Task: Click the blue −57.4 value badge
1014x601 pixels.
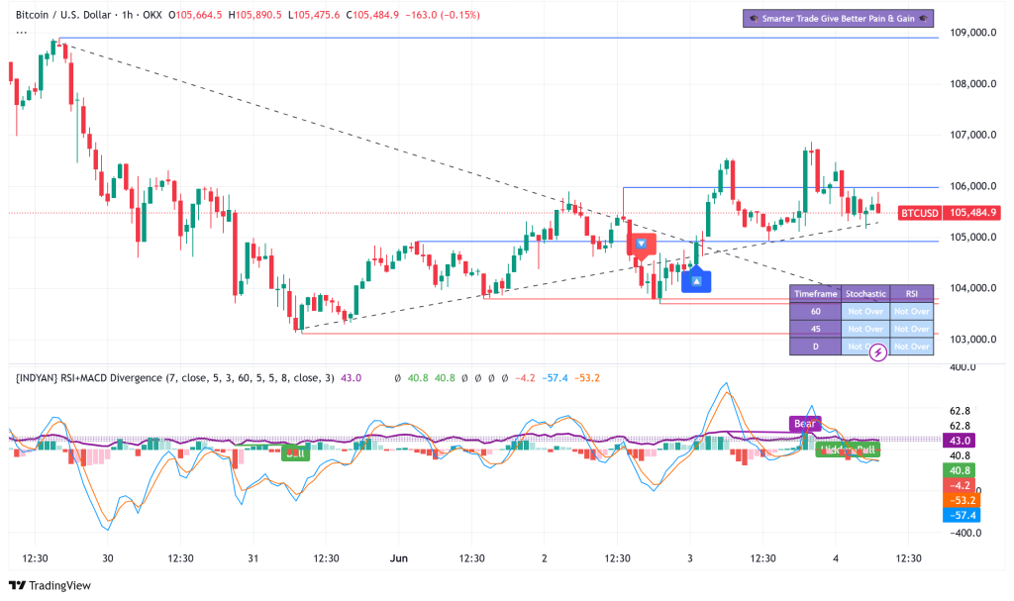Action: click(962, 515)
